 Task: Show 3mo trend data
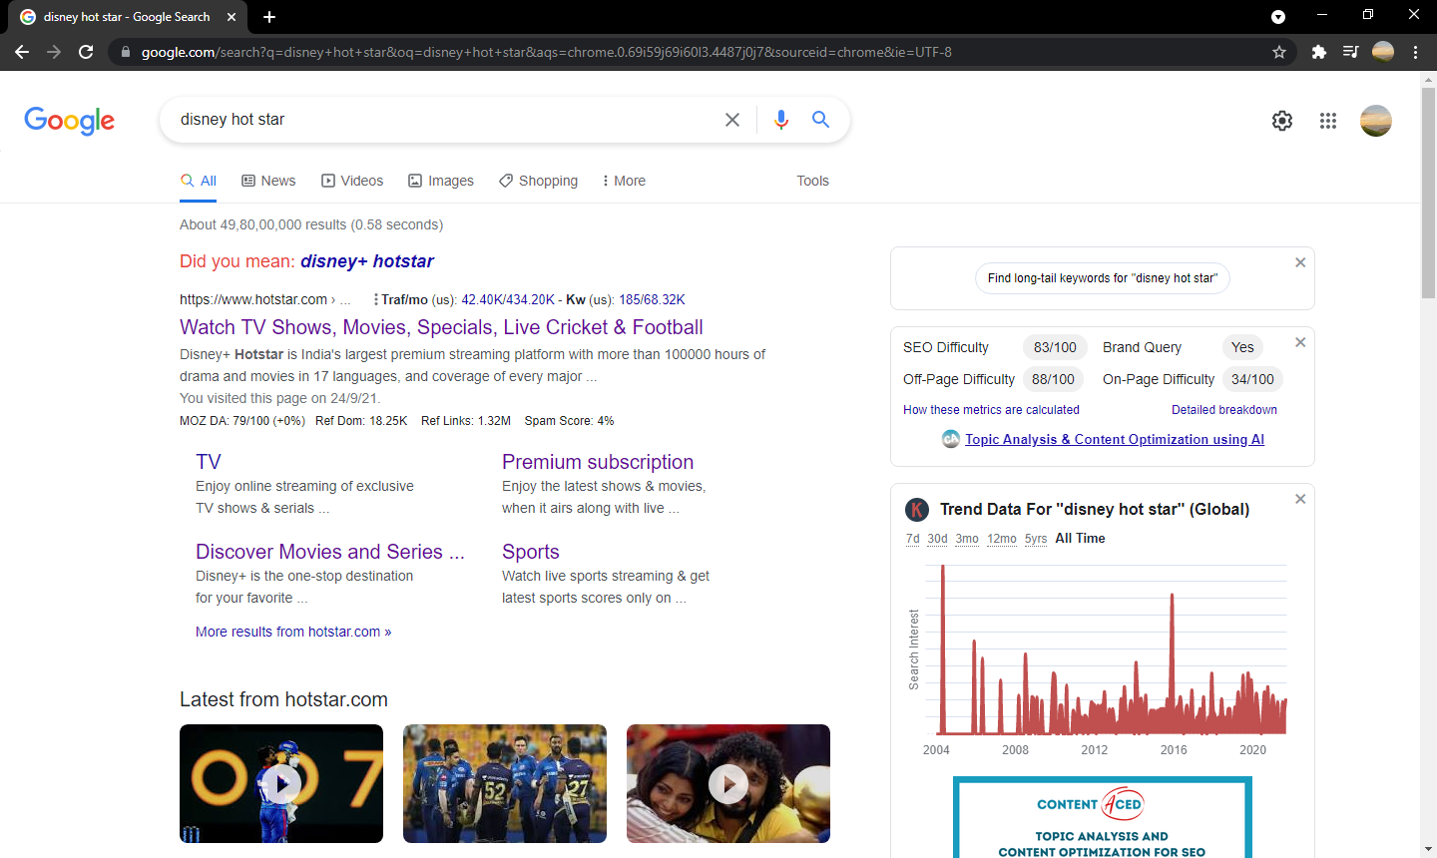coord(967,539)
